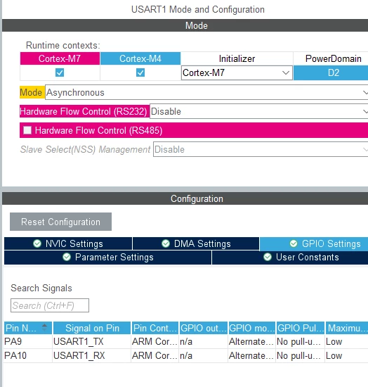Click the green check icon on DMA Settings

coord(166,243)
